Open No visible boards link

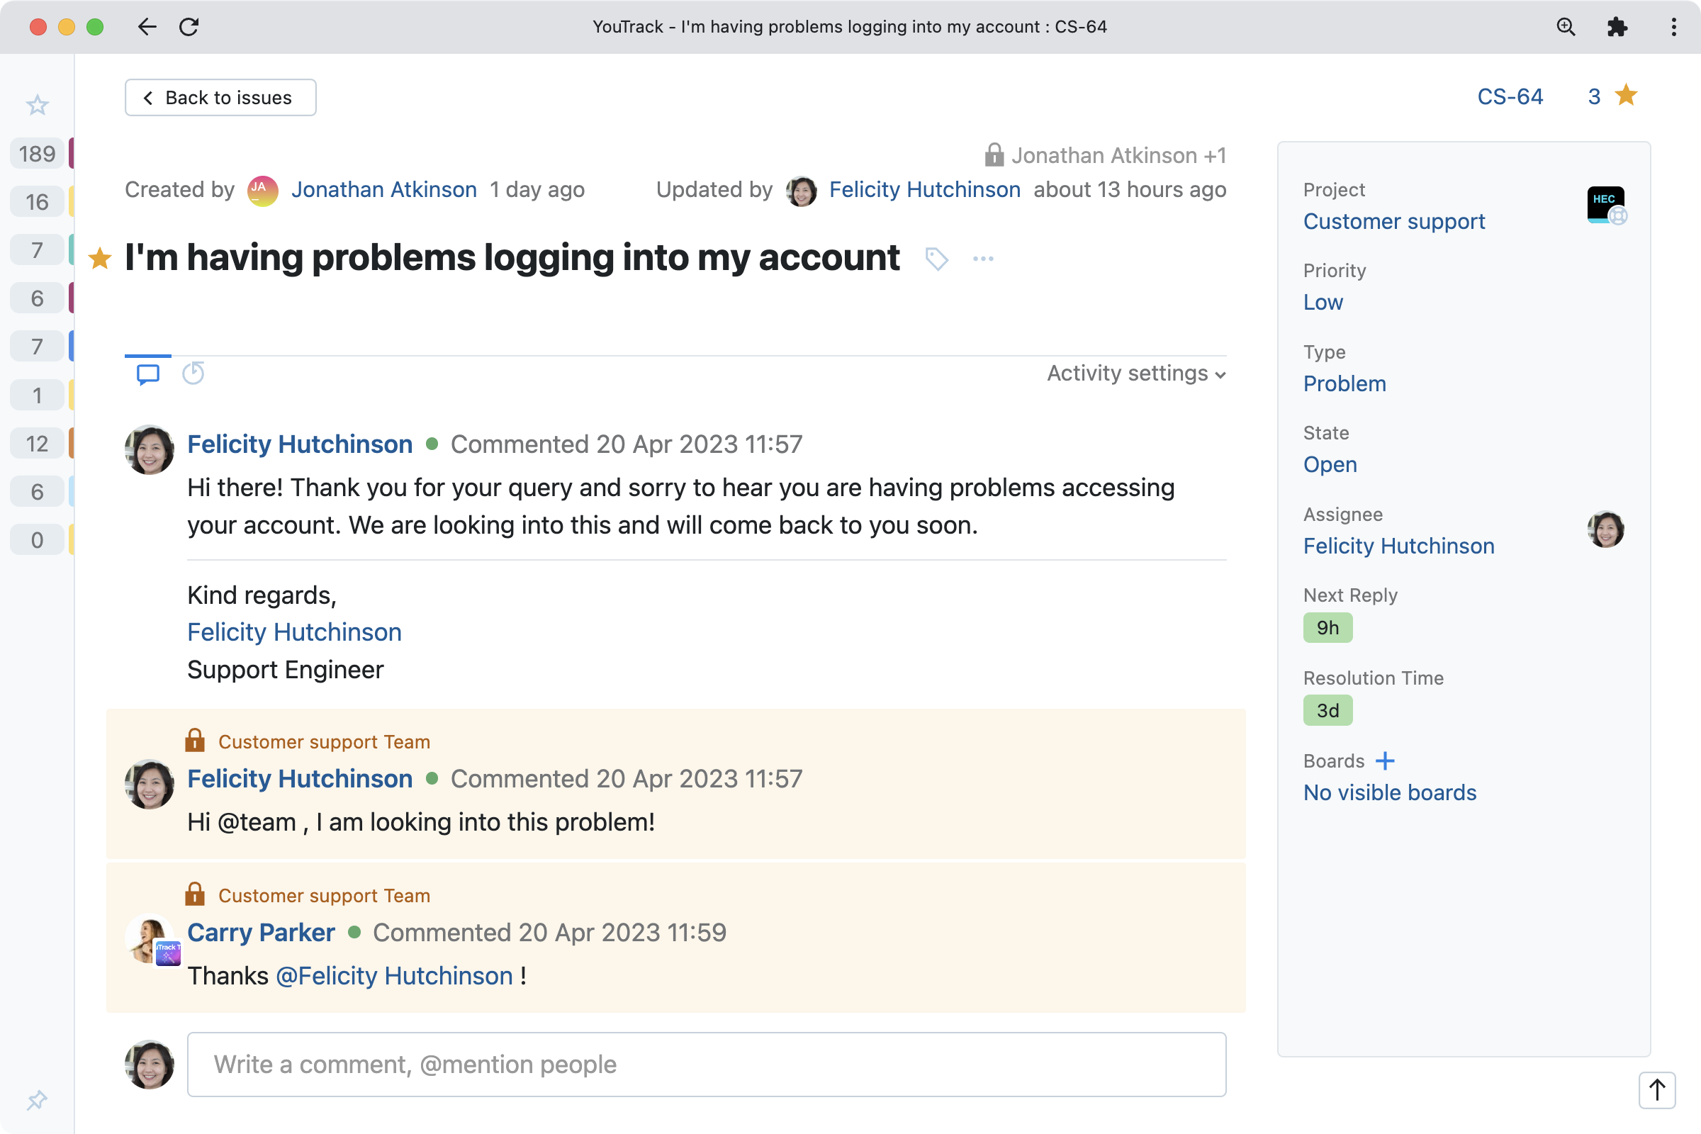click(1389, 792)
